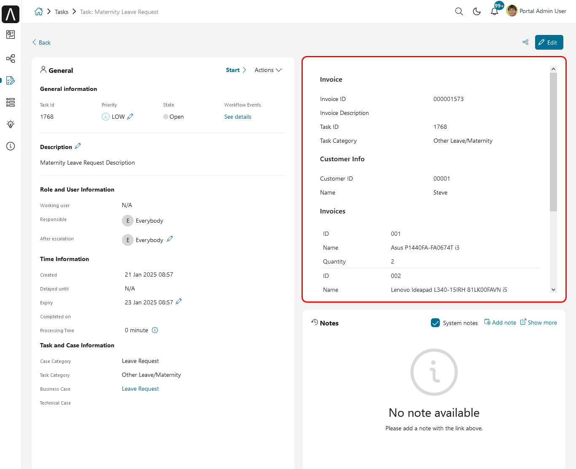Click Maternity Leave Request Description text

(87, 163)
